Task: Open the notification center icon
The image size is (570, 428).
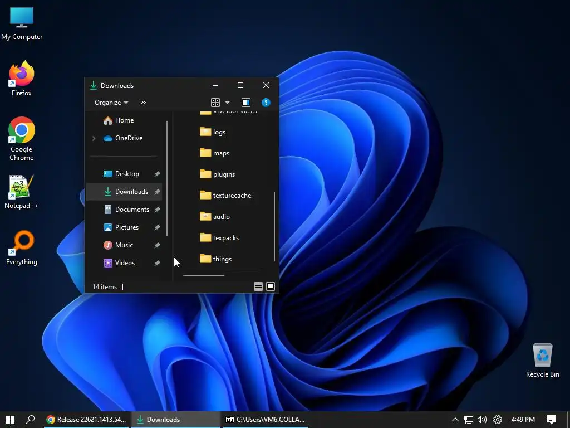Action: click(552, 420)
